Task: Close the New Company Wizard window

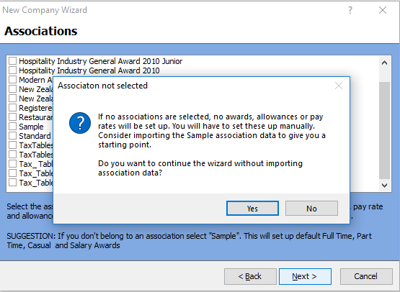Action: [x=383, y=10]
